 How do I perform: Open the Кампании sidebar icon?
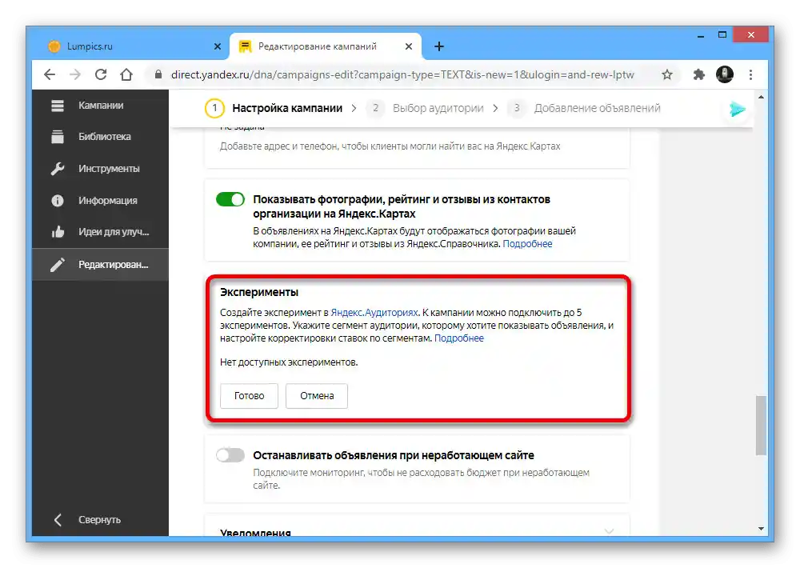(58, 106)
